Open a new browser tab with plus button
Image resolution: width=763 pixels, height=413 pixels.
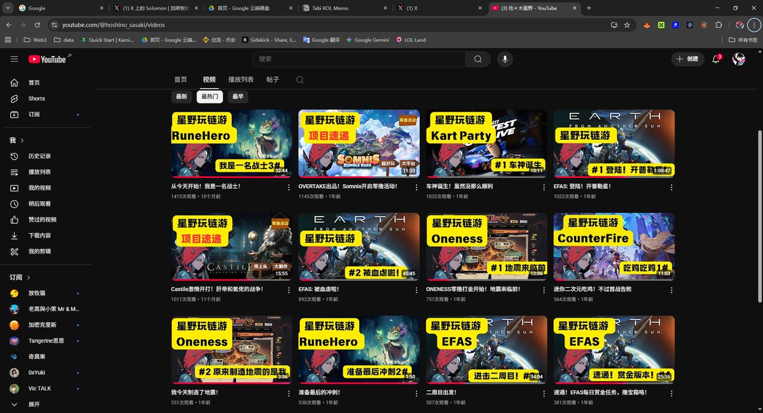tap(589, 8)
